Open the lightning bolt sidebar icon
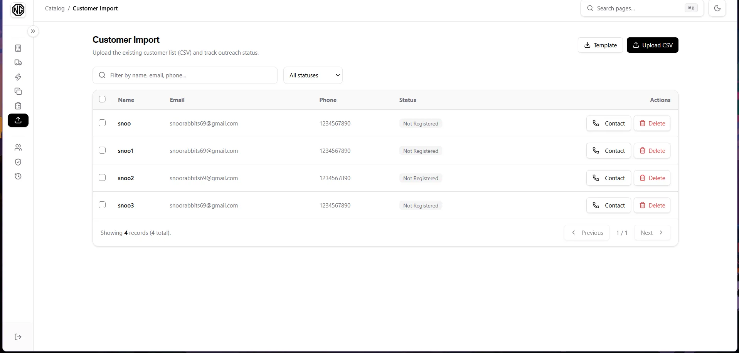 [x=18, y=77]
